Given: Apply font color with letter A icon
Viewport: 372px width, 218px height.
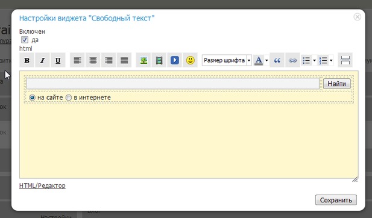Looking at the screenshot, I should coord(259,60).
